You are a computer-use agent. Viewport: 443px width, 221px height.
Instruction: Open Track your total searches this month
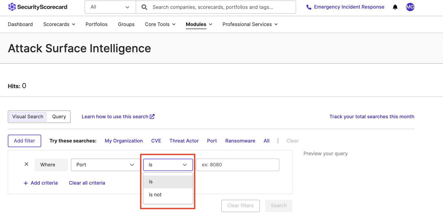(x=372, y=117)
